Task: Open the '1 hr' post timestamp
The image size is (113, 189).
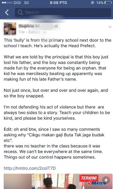Action: [x=22, y=32]
